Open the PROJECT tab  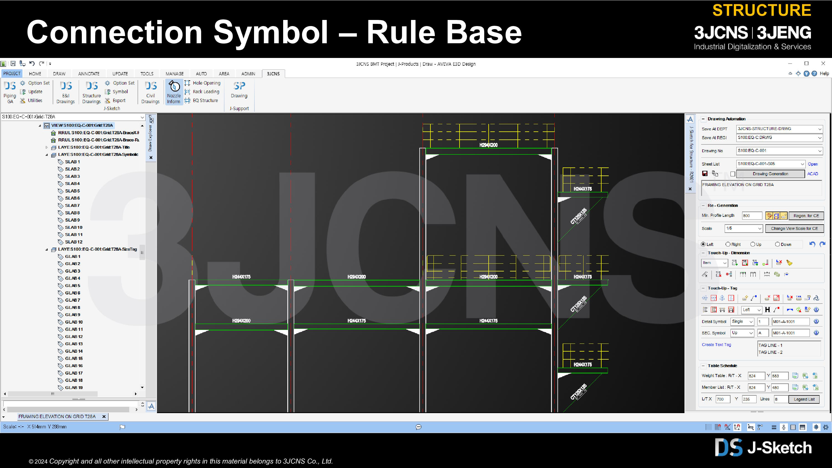(x=12, y=74)
